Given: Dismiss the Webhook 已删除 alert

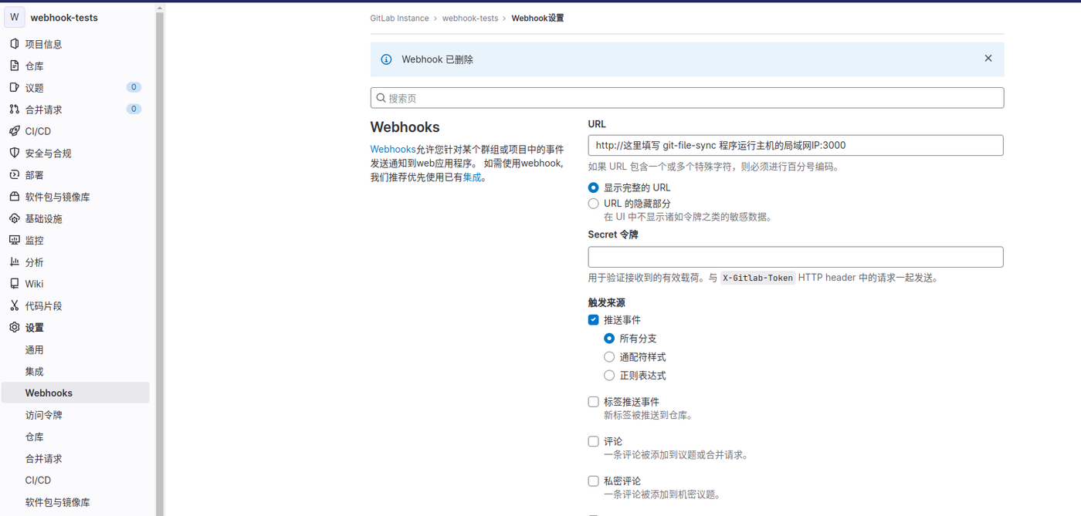Looking at the screenshot, I should tap(988, 59).
